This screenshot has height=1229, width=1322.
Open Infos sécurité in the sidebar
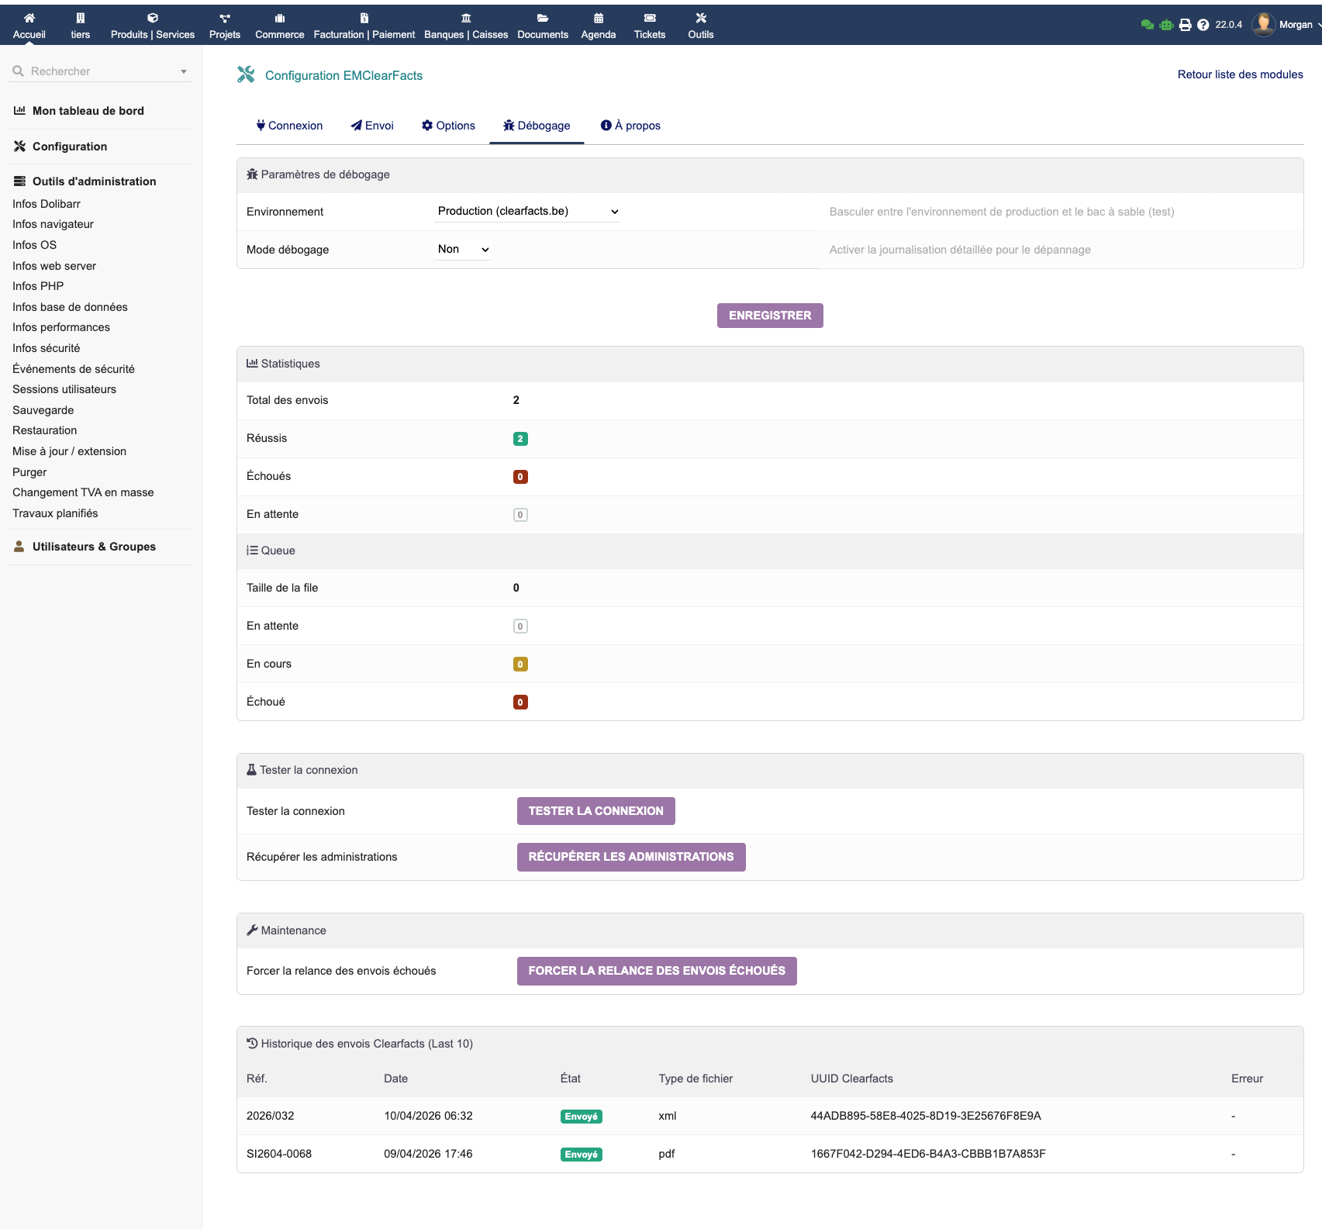point(47,348)
